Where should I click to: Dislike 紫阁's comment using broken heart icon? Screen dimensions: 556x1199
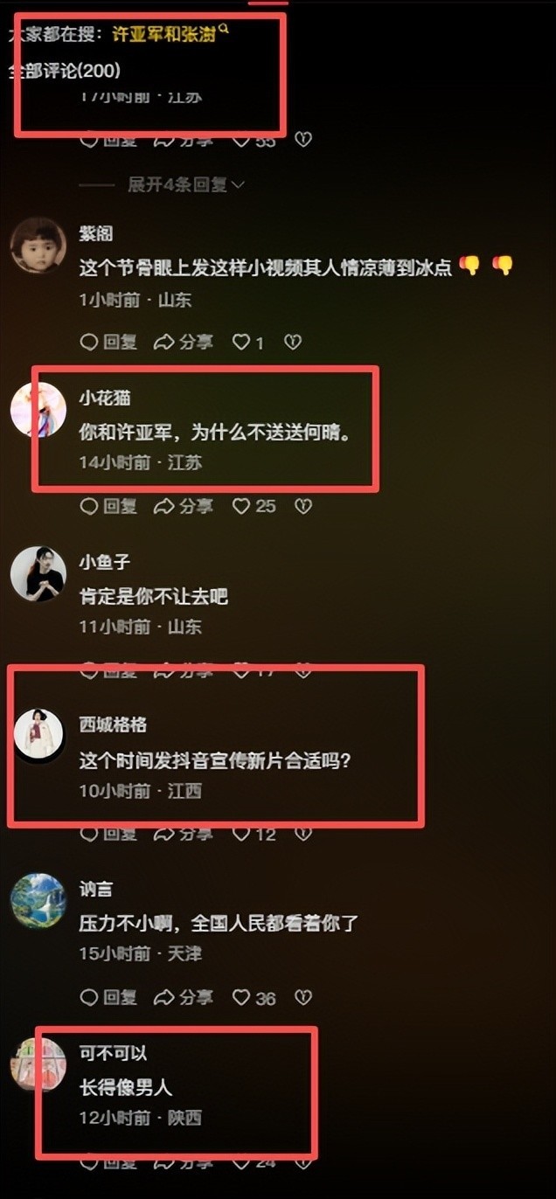(x=293, y=343)
